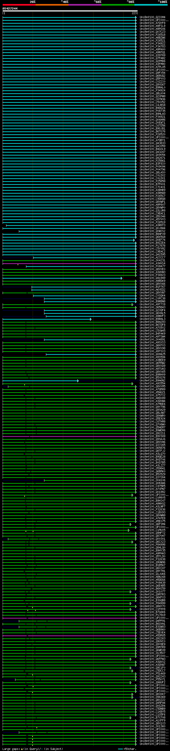
Task: Click the UniRef100_Q5TLD0 label
Action: (152, 557)
